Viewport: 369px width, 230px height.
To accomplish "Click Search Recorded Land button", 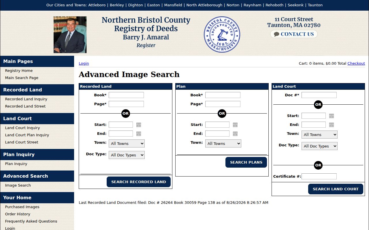I will pyautogui.click(x=139, y=182).
